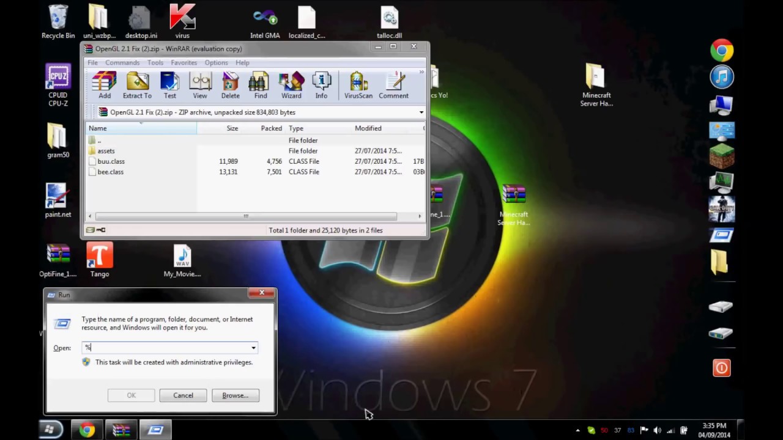Run the VirusScan toolbar icon
This screenshot has height=440, width=783.
[x=358, y=85]
